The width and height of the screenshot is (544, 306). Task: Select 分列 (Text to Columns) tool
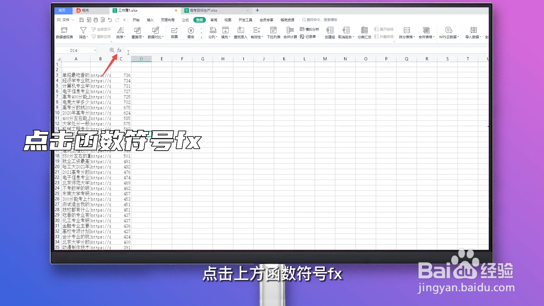click(213, 32)
